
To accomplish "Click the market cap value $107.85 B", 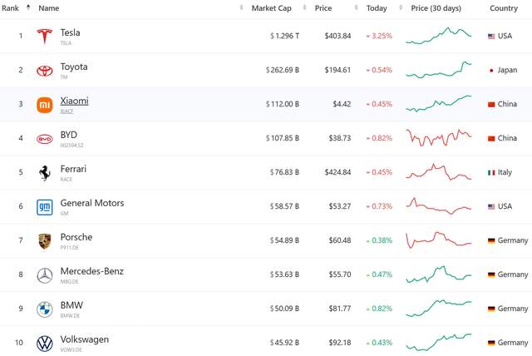I will (x=283, y=138).
